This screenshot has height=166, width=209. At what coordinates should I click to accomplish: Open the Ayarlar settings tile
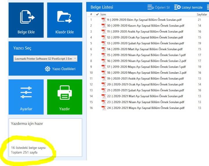coord(26,97)
